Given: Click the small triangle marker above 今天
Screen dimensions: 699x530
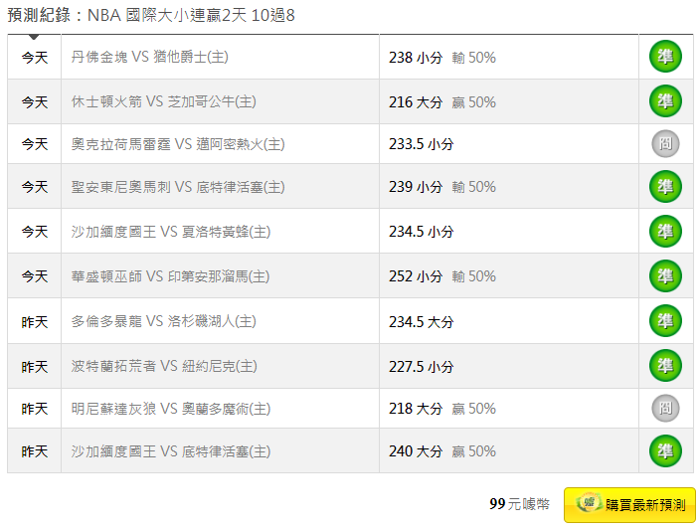Looking at the screenshot, I should [34, 37].
